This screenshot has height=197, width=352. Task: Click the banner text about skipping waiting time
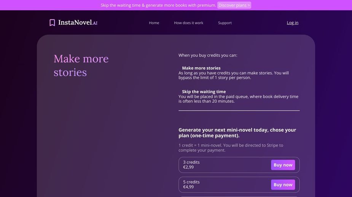(158, 5)
